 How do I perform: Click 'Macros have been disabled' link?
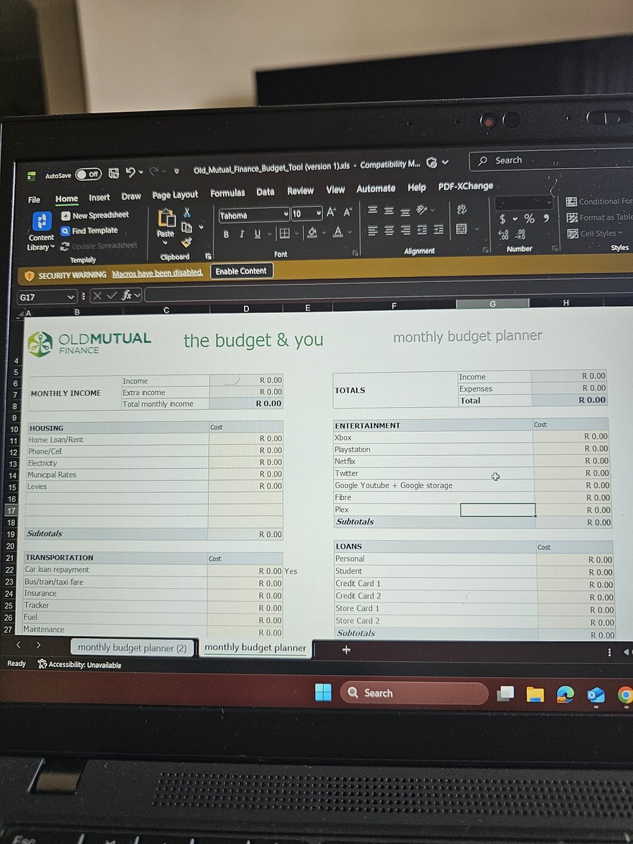coord(158,272)
